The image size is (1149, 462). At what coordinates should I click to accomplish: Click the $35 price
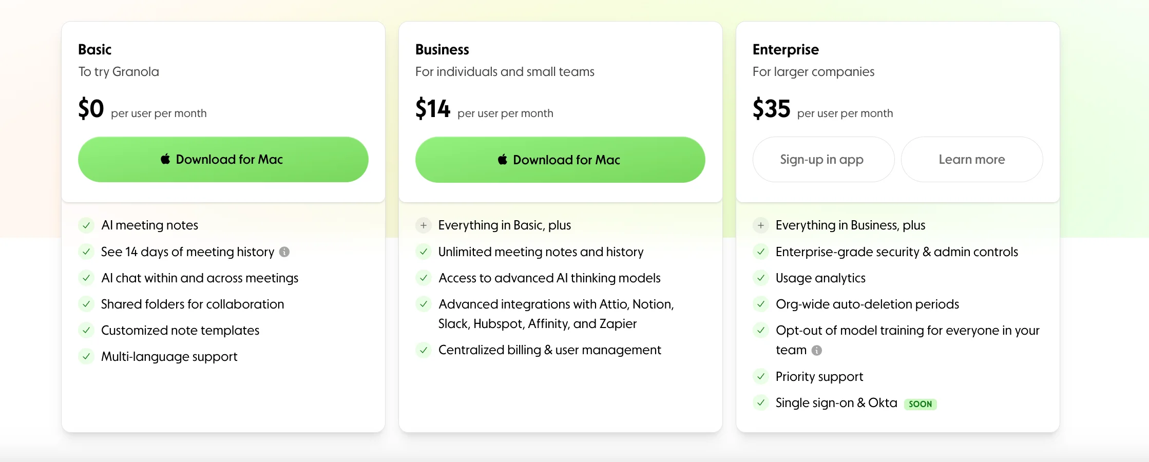[771, 108]
